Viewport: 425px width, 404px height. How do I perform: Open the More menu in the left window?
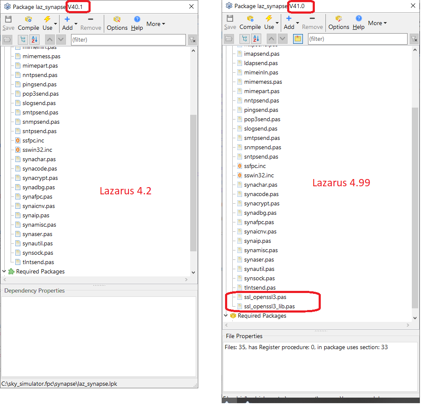point(156,24)
